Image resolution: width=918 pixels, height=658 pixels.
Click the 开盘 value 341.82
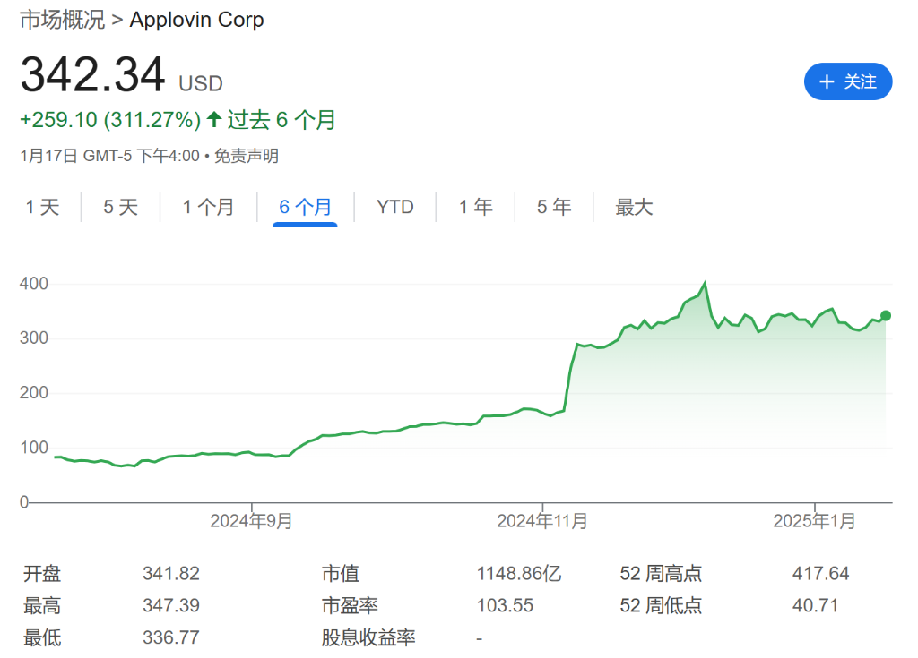171,573
